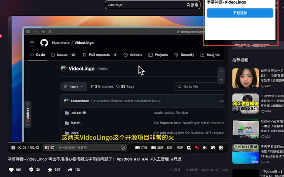Pause the video playback
The width and height of the screenshot is (284, 177).
coord(13,148)
